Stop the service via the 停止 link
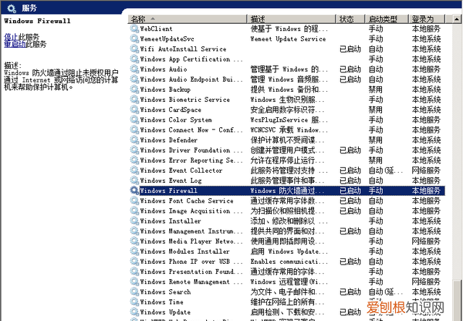Screen dimensions: 463x321 click(12, 37)
